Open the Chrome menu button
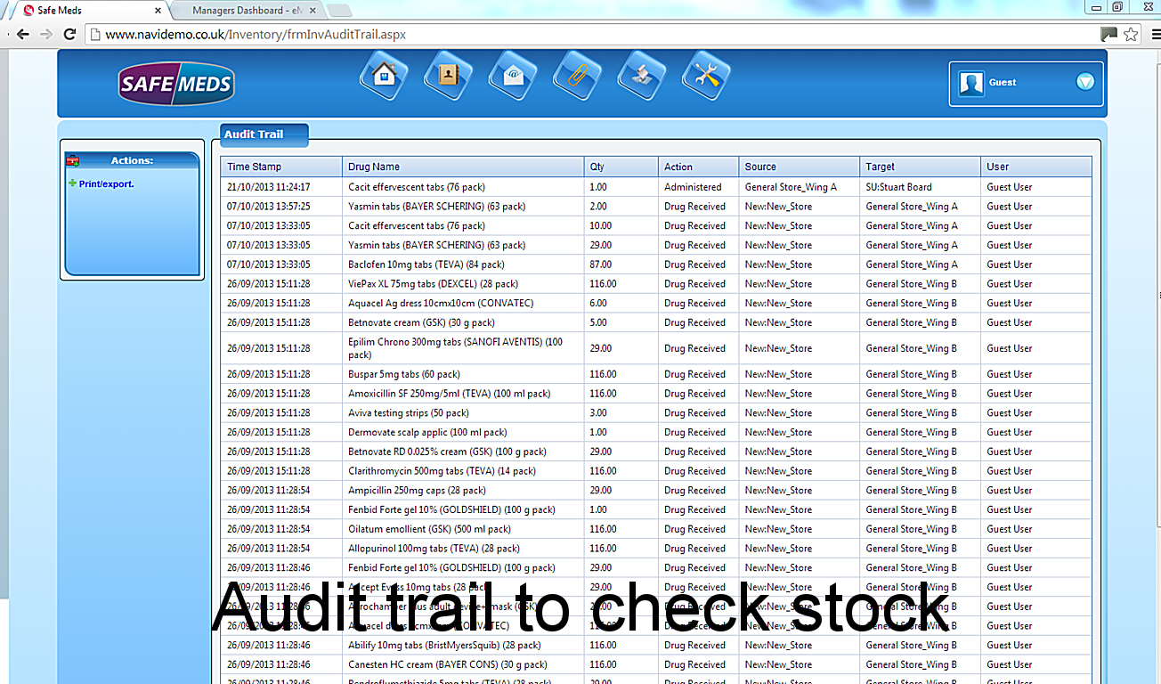 (x=1155, y=35)
